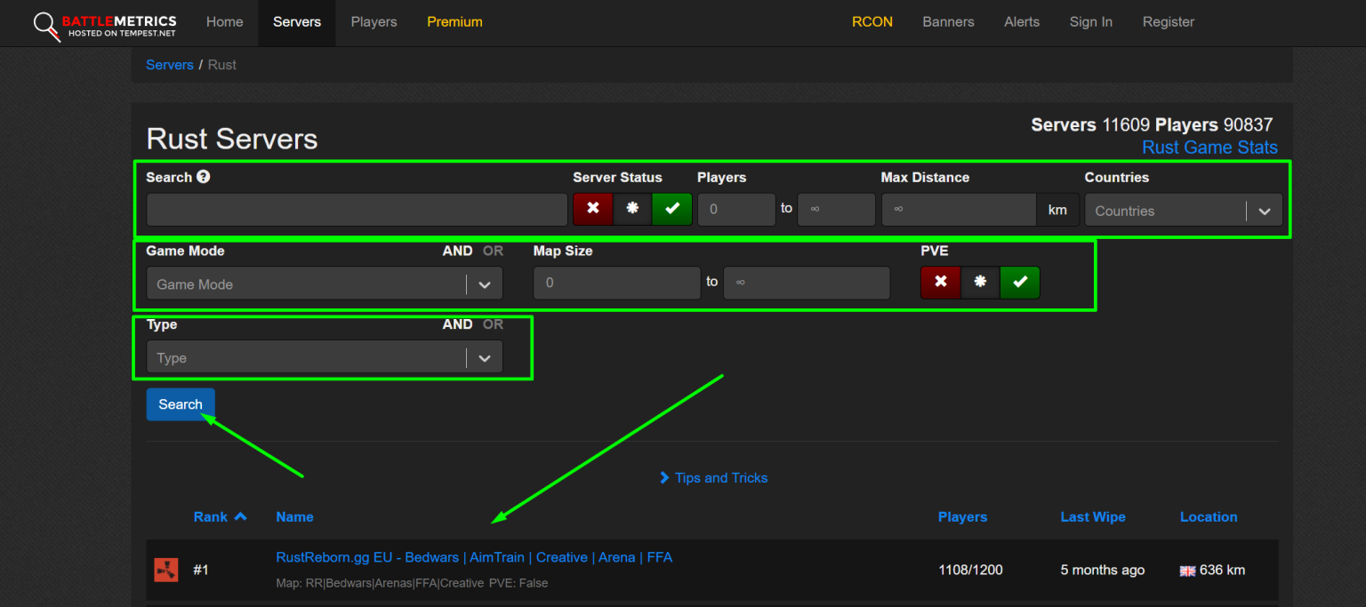Viewport: 1366px width, 607px height.
Task: Click the Max Distance input field
Action: 959,210
